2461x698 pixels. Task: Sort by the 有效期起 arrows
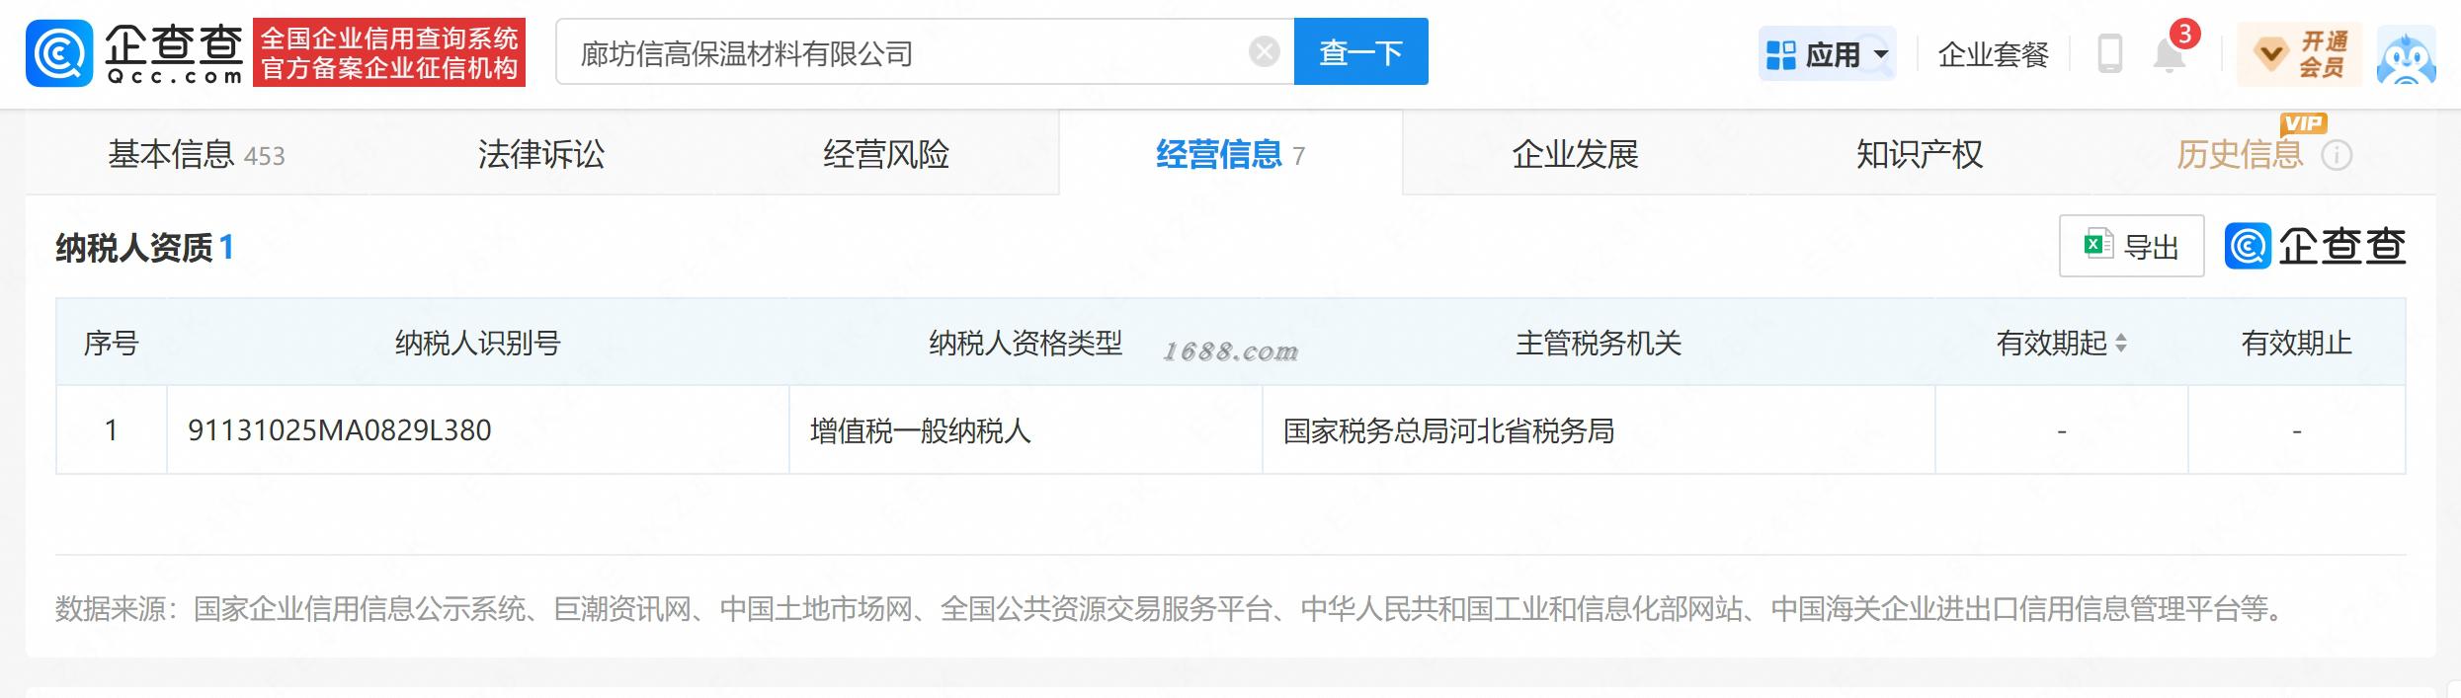point(2120,343)
